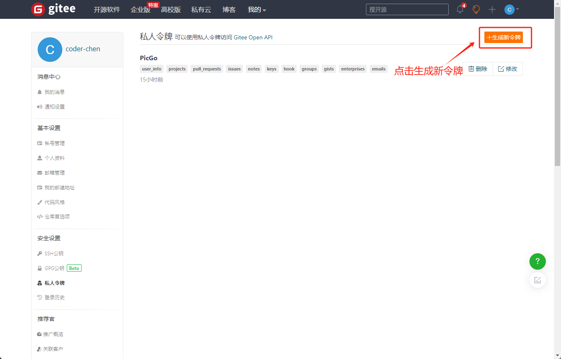Open 私有云 in the navigation

[x=201, y=9]
